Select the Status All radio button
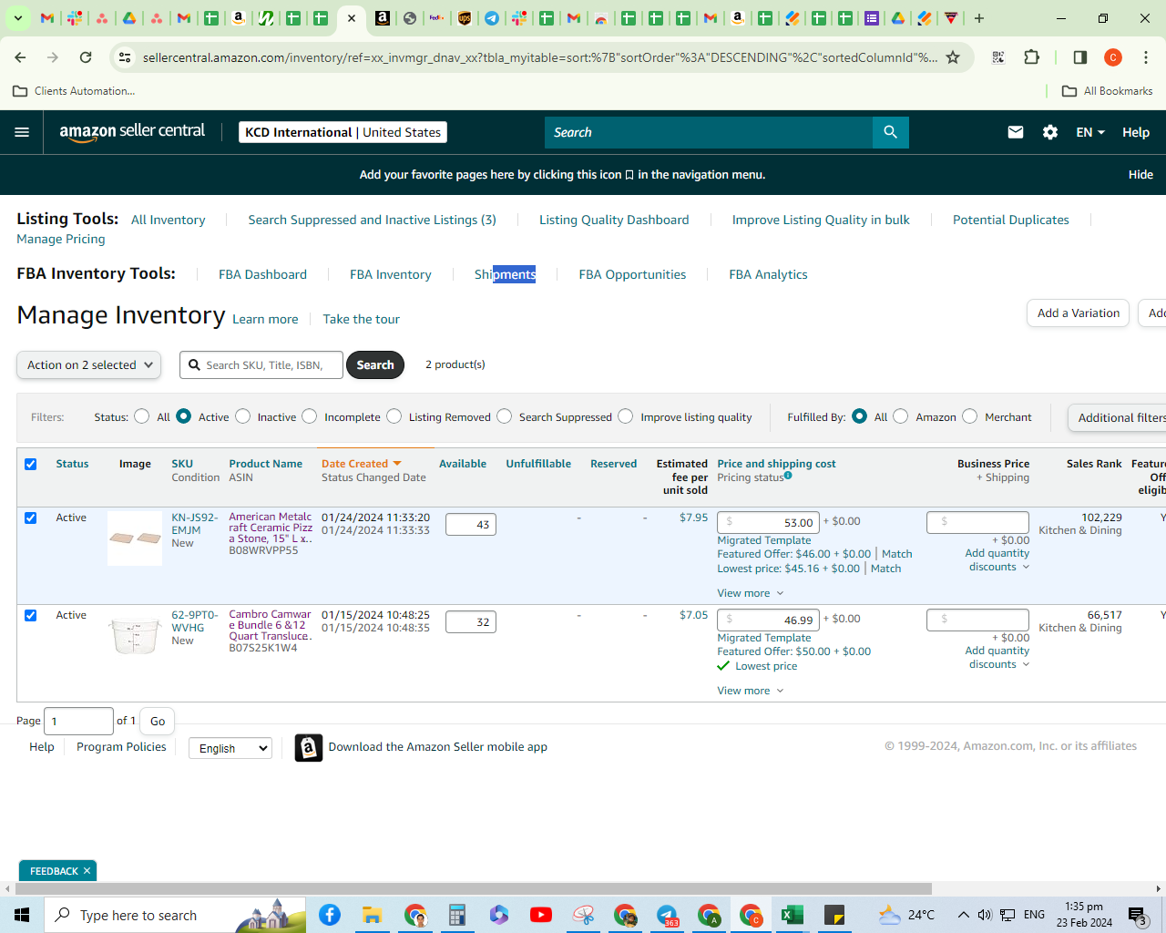1166x933 pixels. (141, 416)
